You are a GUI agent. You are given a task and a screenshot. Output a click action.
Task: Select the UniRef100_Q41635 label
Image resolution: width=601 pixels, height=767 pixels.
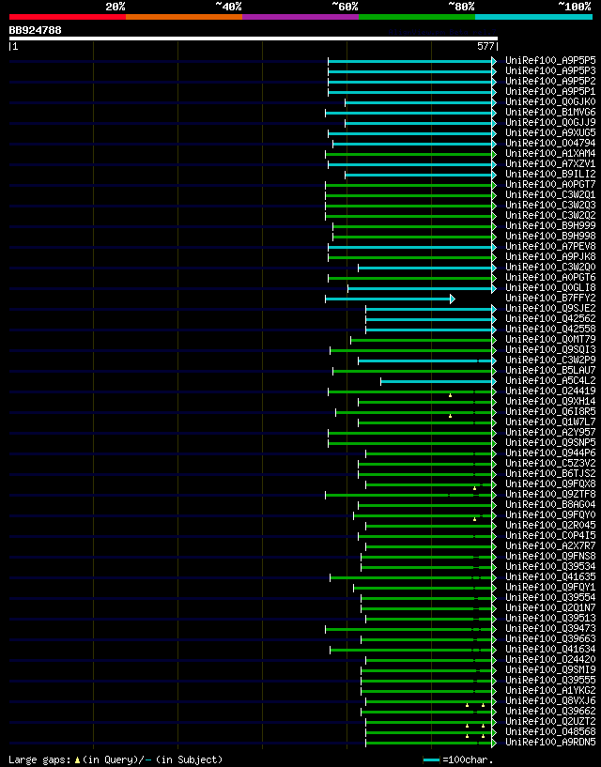point(550,576)
